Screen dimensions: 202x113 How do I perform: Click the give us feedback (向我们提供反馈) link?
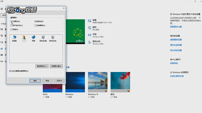click(177, 76)
